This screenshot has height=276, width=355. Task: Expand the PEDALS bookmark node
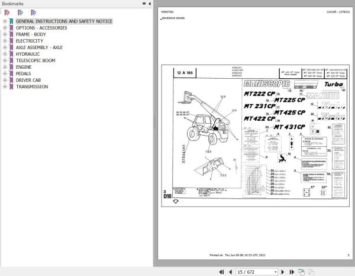point(5,73)
